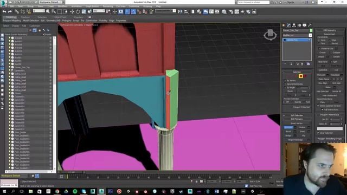
Task: Switch to the Hierarchy command panel
Action: (294, 25)
